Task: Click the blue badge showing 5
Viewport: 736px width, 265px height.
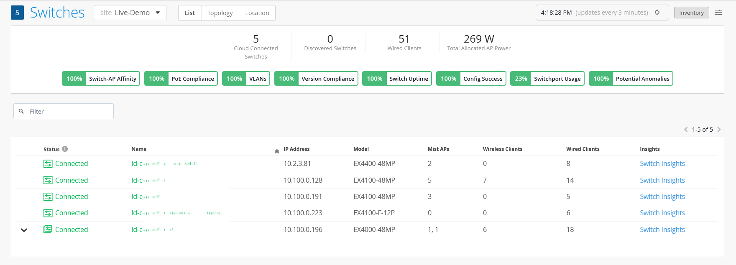Action: pos(17,13)
